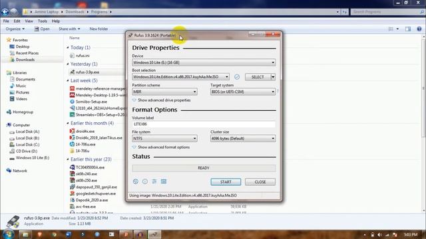Open Rufus about info icon
Image resolution: width=426 pixels, height=239 pixels.
[145, 181]
